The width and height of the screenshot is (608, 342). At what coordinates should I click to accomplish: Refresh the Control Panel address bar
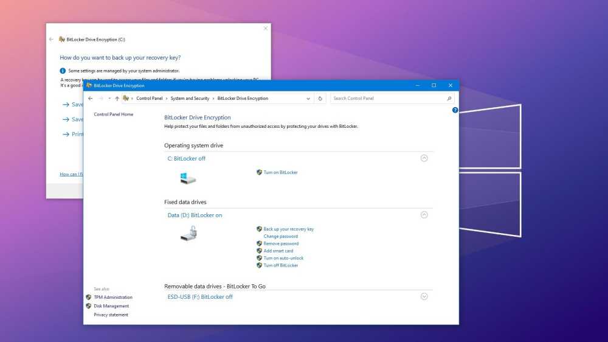(320, 99)
